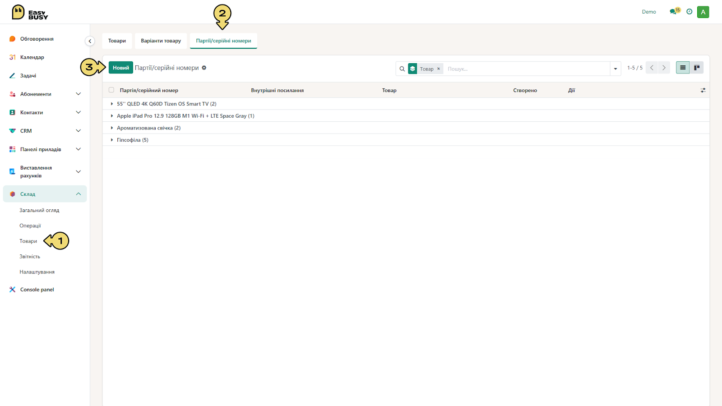Sort by Створено column
The image size is (722, 406).
[x=525, y=90]
